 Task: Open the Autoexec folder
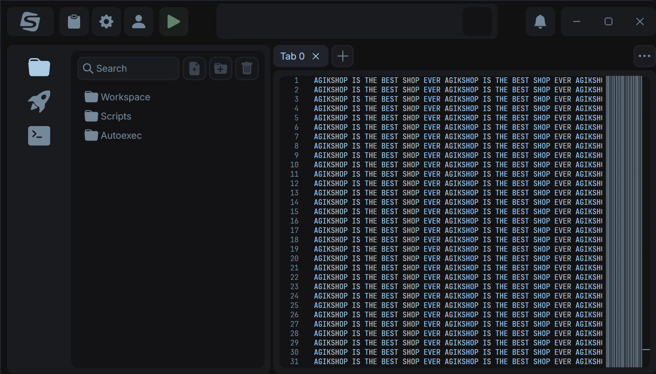pyautogui.click(x=113, y=135)
